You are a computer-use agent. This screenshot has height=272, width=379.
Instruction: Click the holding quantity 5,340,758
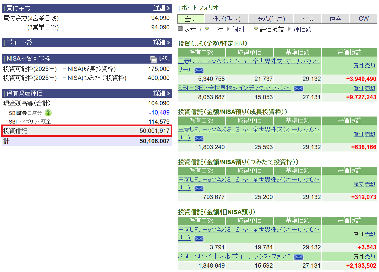pyautogui.click(x=211, y=79)
